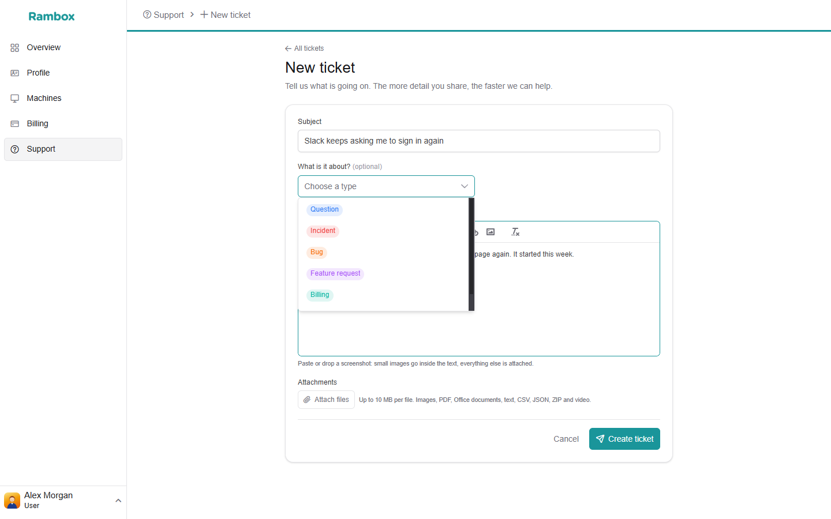The width and height of the screenshot is (831, 519).
Task: Open the Overview sidebar item
Action: (x=63, y=48)
